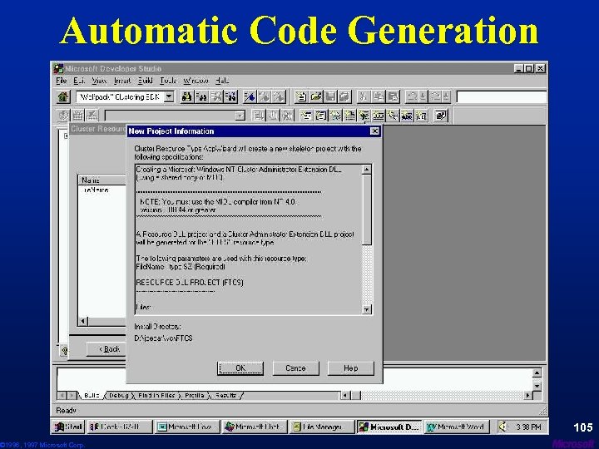Click the Paste clipboard icon
Screen dimensions: 599x449
[x=393, y=96]
